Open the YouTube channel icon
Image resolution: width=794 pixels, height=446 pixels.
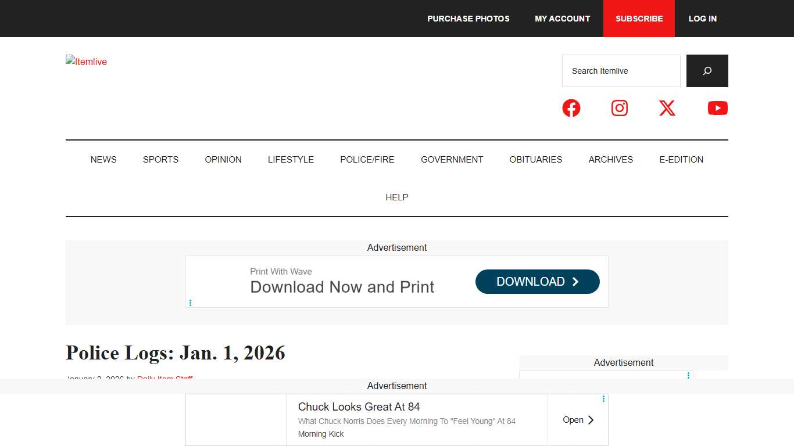click(x=717, y=108)
